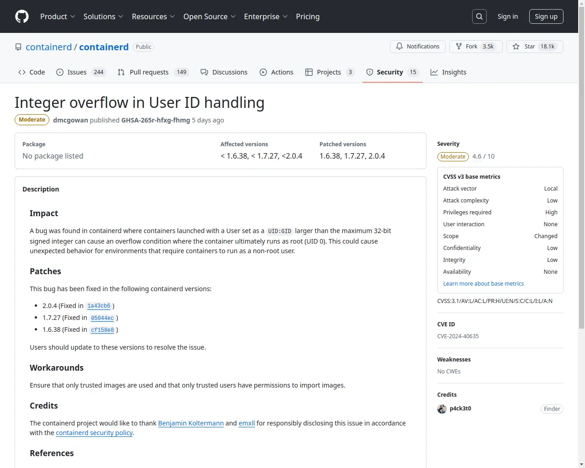Expand the Enterprise menu
The image size is (585, 468).
[x=266, y=16]
